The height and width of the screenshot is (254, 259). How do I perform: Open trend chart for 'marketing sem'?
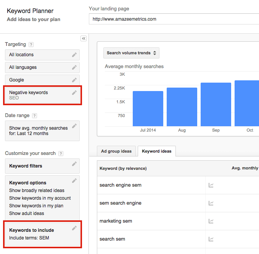211,221
